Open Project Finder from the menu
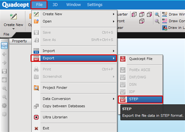Viewport: 185px width, 132px height. pos(74,88)
